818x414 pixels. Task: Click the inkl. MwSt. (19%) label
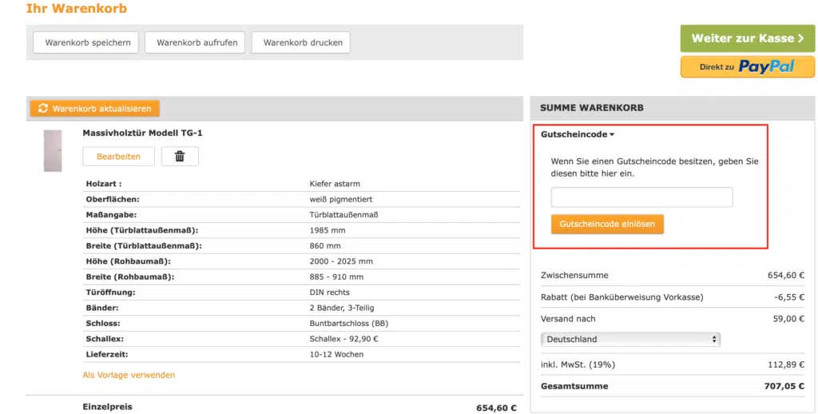tap(578, 364)
